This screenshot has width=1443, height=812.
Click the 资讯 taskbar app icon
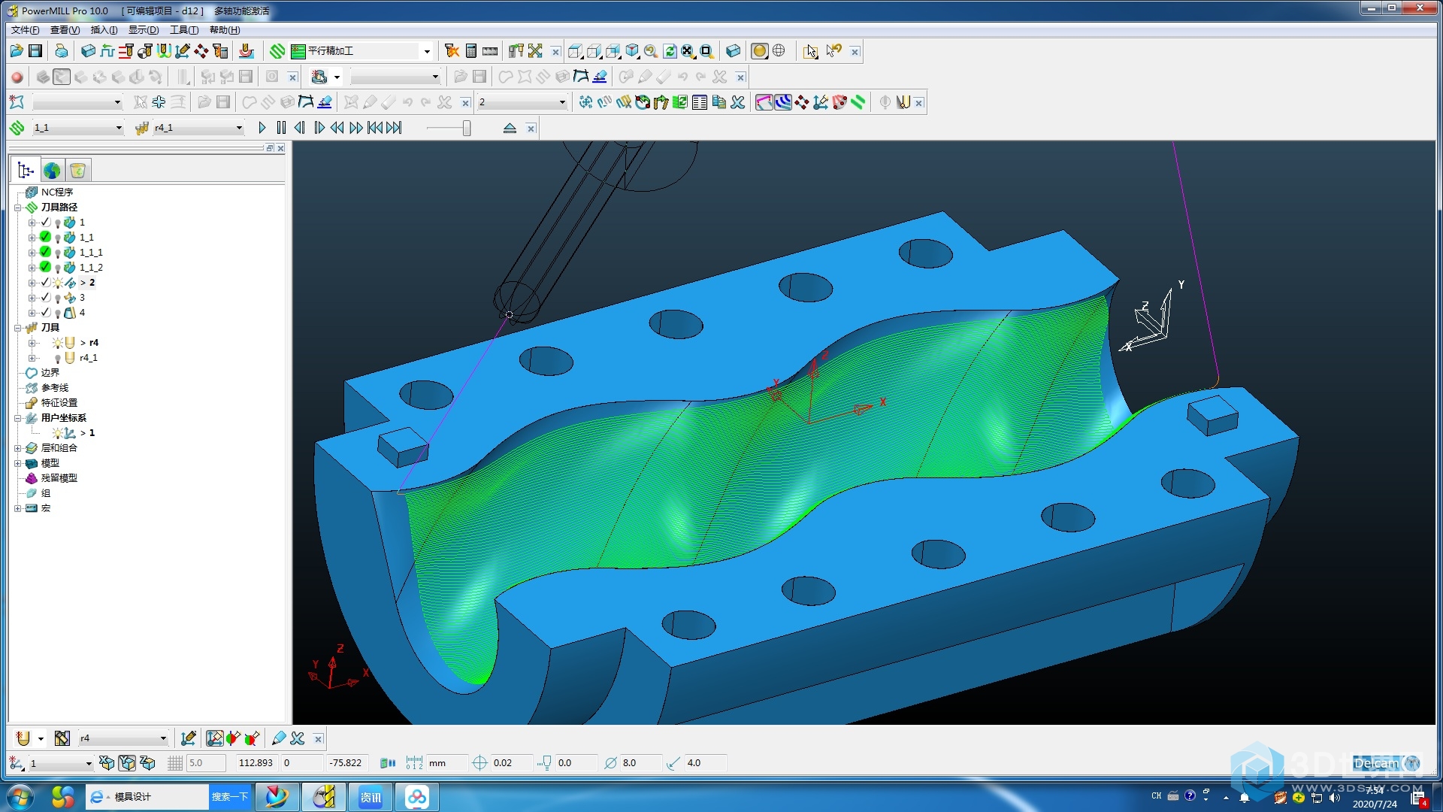coord(371,797)
